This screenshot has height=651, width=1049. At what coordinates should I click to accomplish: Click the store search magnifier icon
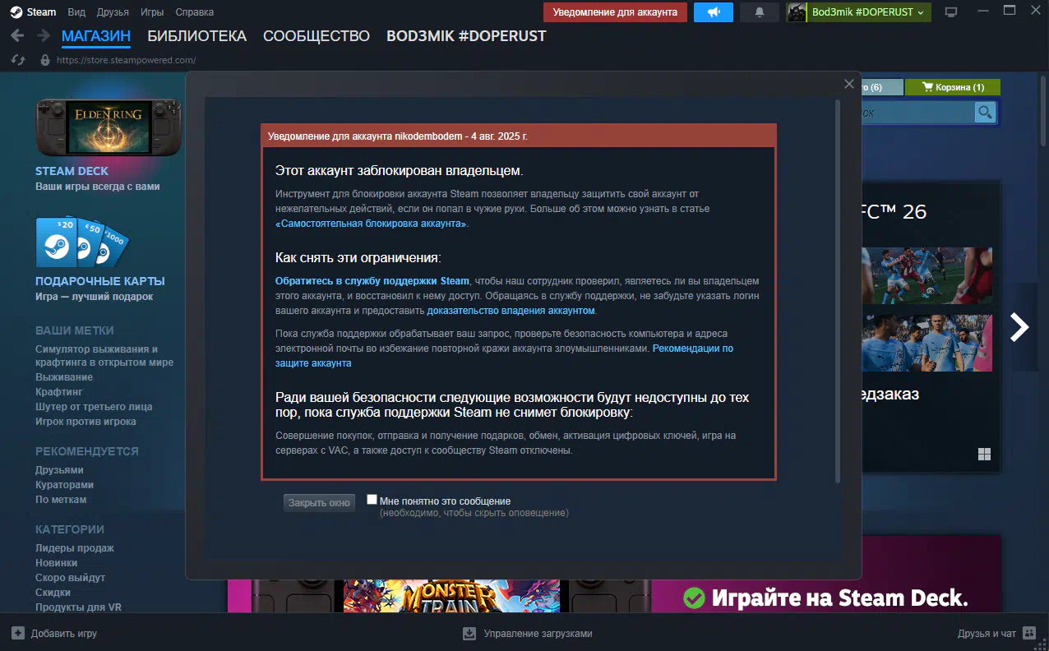click(985, 113)
